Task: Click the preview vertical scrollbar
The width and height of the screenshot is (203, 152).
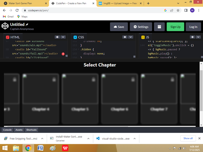Action: pyautogui.click(x=201, y=90)
